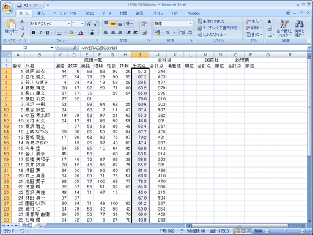Open Excel help question mark
Viewport: 313px width, 235px height.
[x=288, y=13]
